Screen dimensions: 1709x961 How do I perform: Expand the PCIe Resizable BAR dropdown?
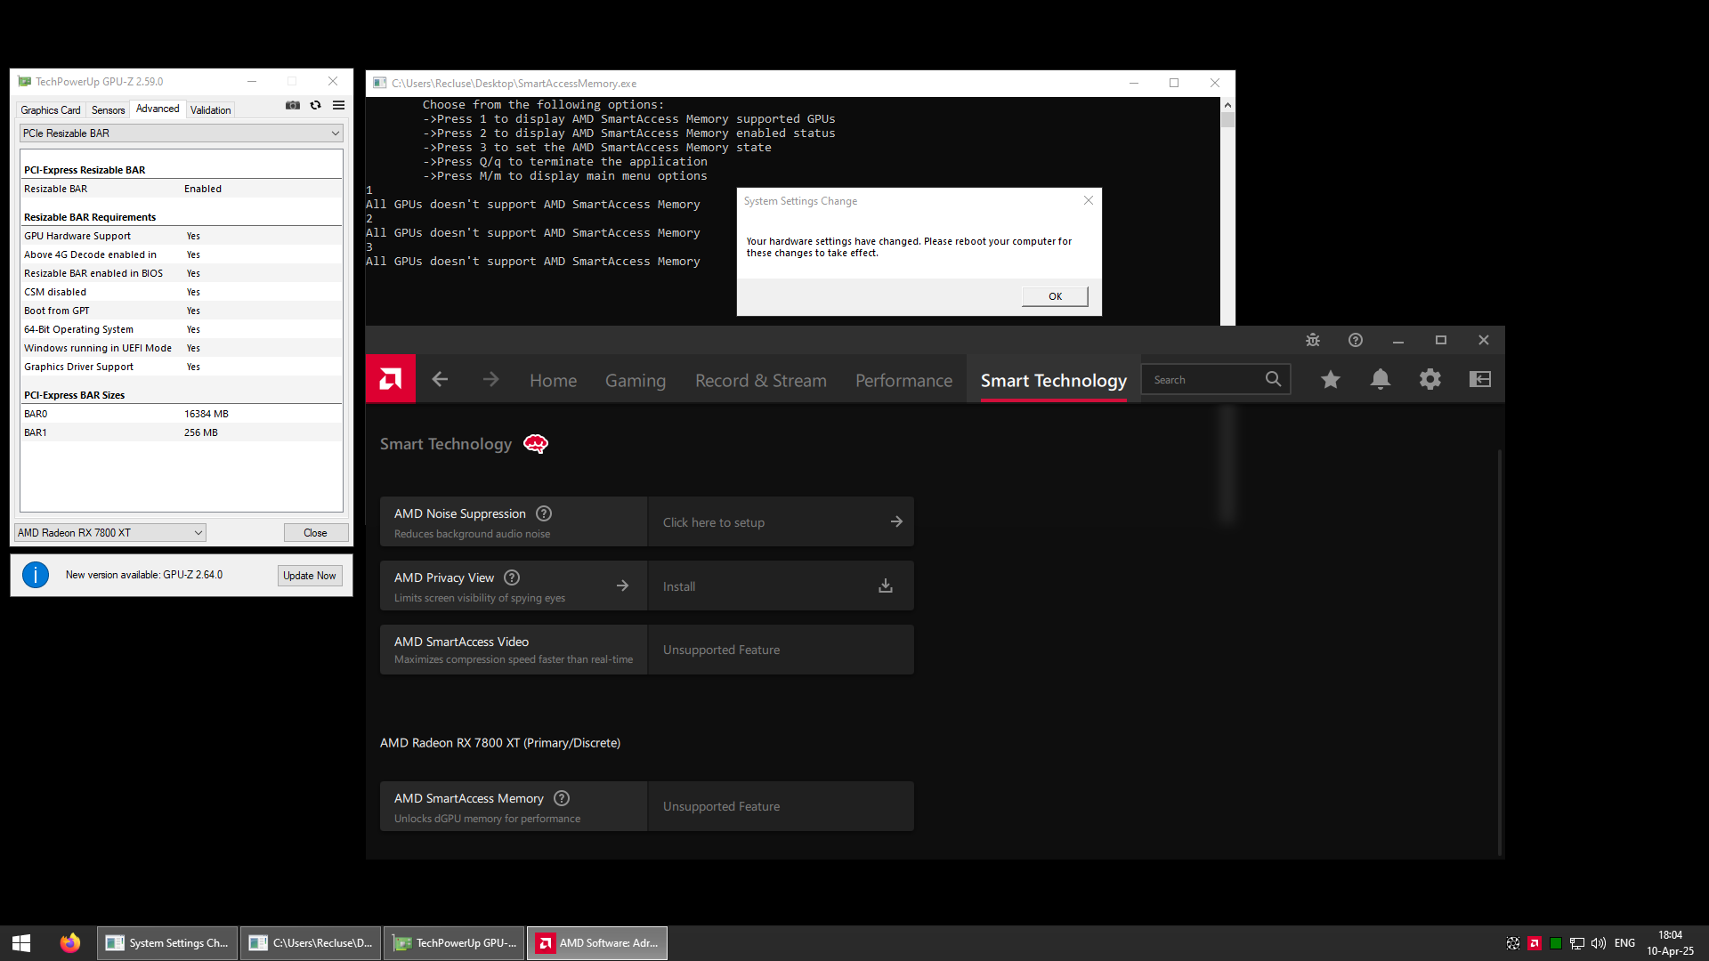335,133
